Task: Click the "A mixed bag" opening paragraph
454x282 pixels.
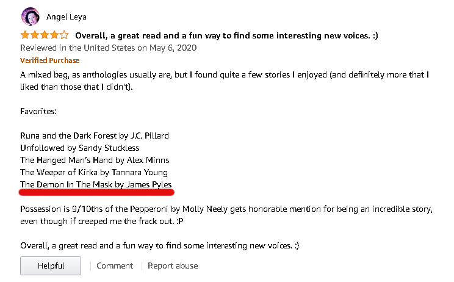Action: point(226,81)
